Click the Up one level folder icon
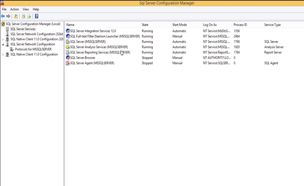The image size is (304, 186). pyautogui.click(x=16, y=16)
